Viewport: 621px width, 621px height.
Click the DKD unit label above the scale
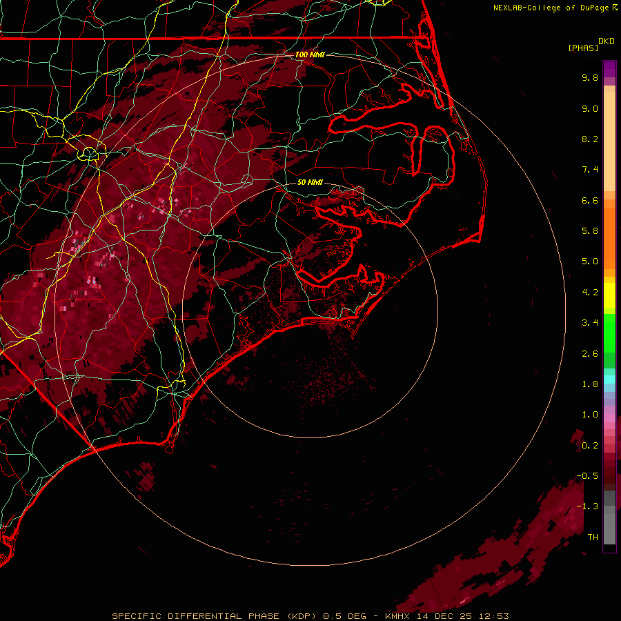[607, 41]
